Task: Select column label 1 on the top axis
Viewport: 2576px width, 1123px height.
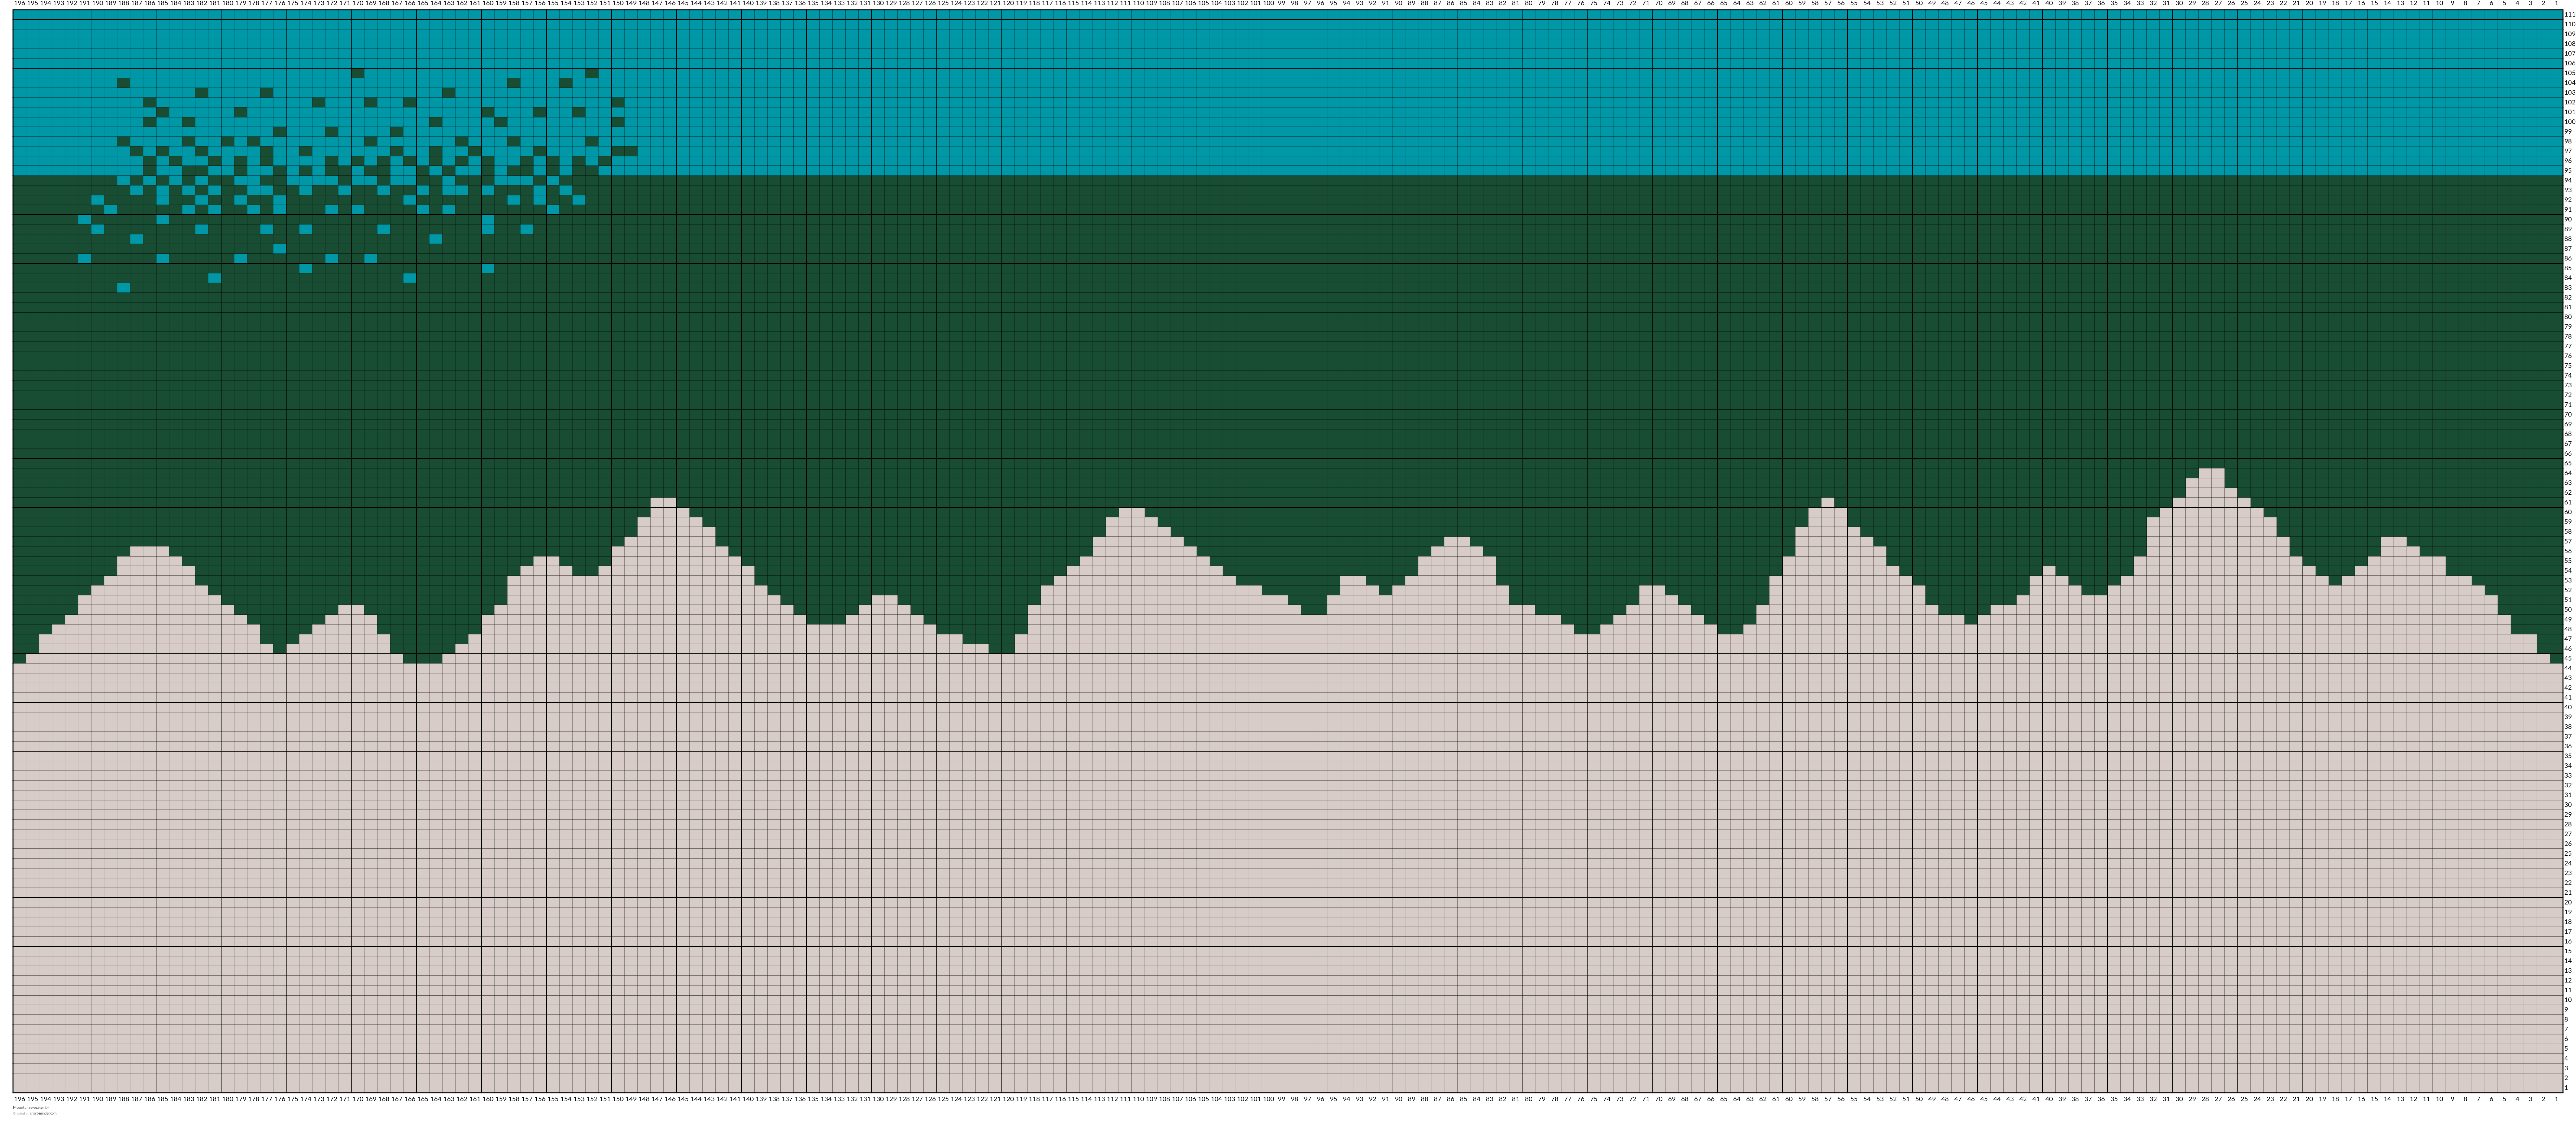Action: [2557, 3]
